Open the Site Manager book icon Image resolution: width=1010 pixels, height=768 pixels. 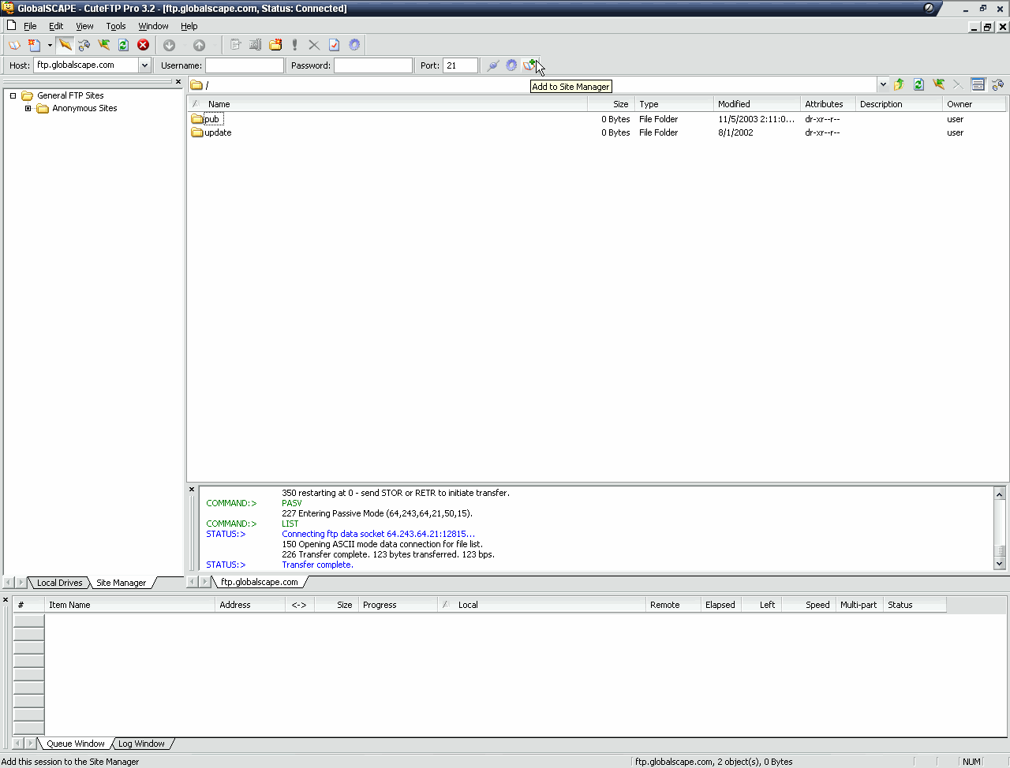pos(14,45)
